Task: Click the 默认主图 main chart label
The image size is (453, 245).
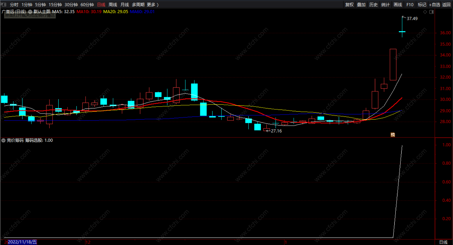Action: coord(42,12)
